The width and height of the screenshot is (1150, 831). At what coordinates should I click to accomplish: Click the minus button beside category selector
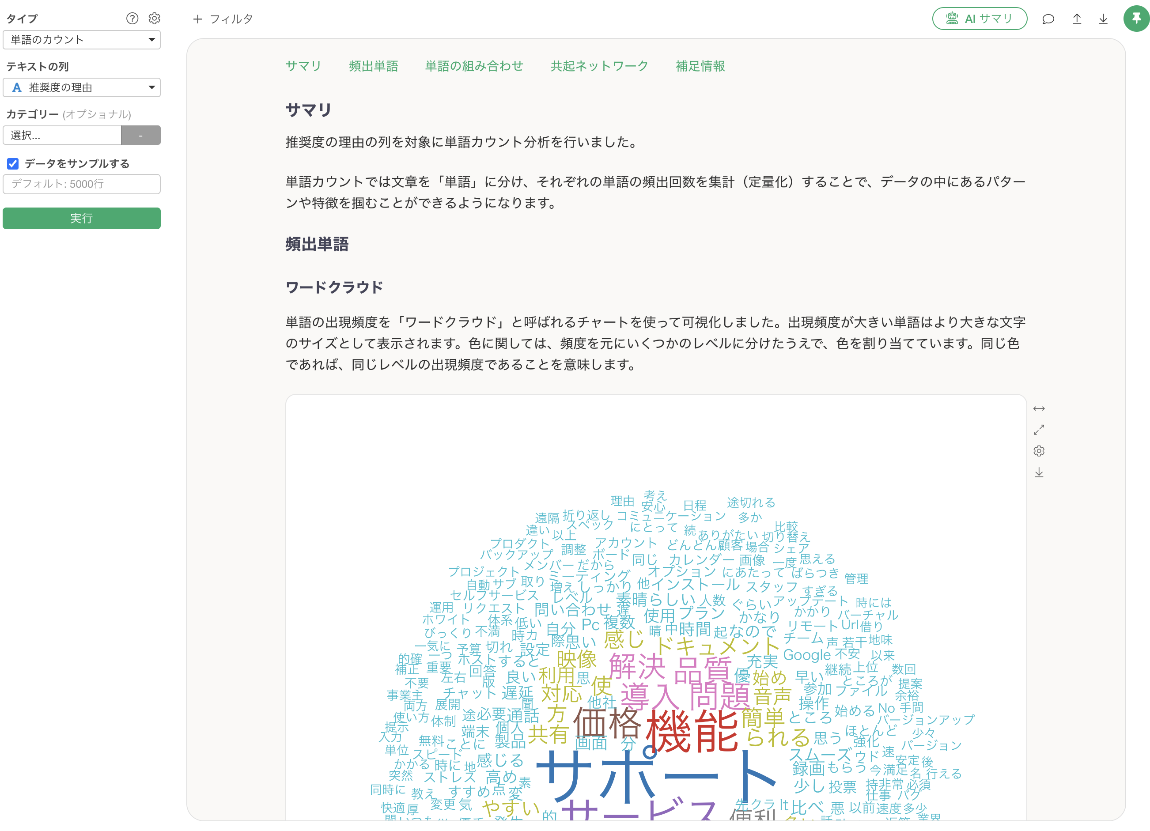140,136
